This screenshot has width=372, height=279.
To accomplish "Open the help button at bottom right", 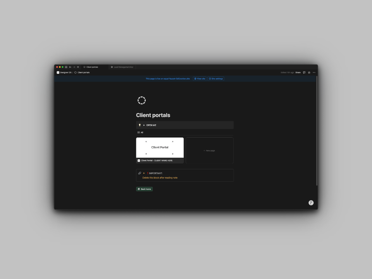I will click(311, 203).
